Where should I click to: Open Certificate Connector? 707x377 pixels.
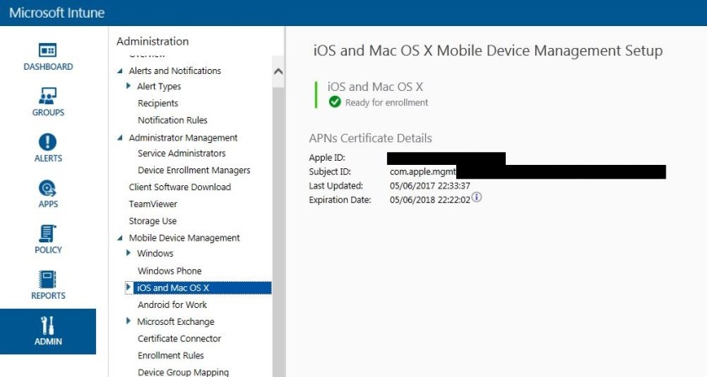179,338
